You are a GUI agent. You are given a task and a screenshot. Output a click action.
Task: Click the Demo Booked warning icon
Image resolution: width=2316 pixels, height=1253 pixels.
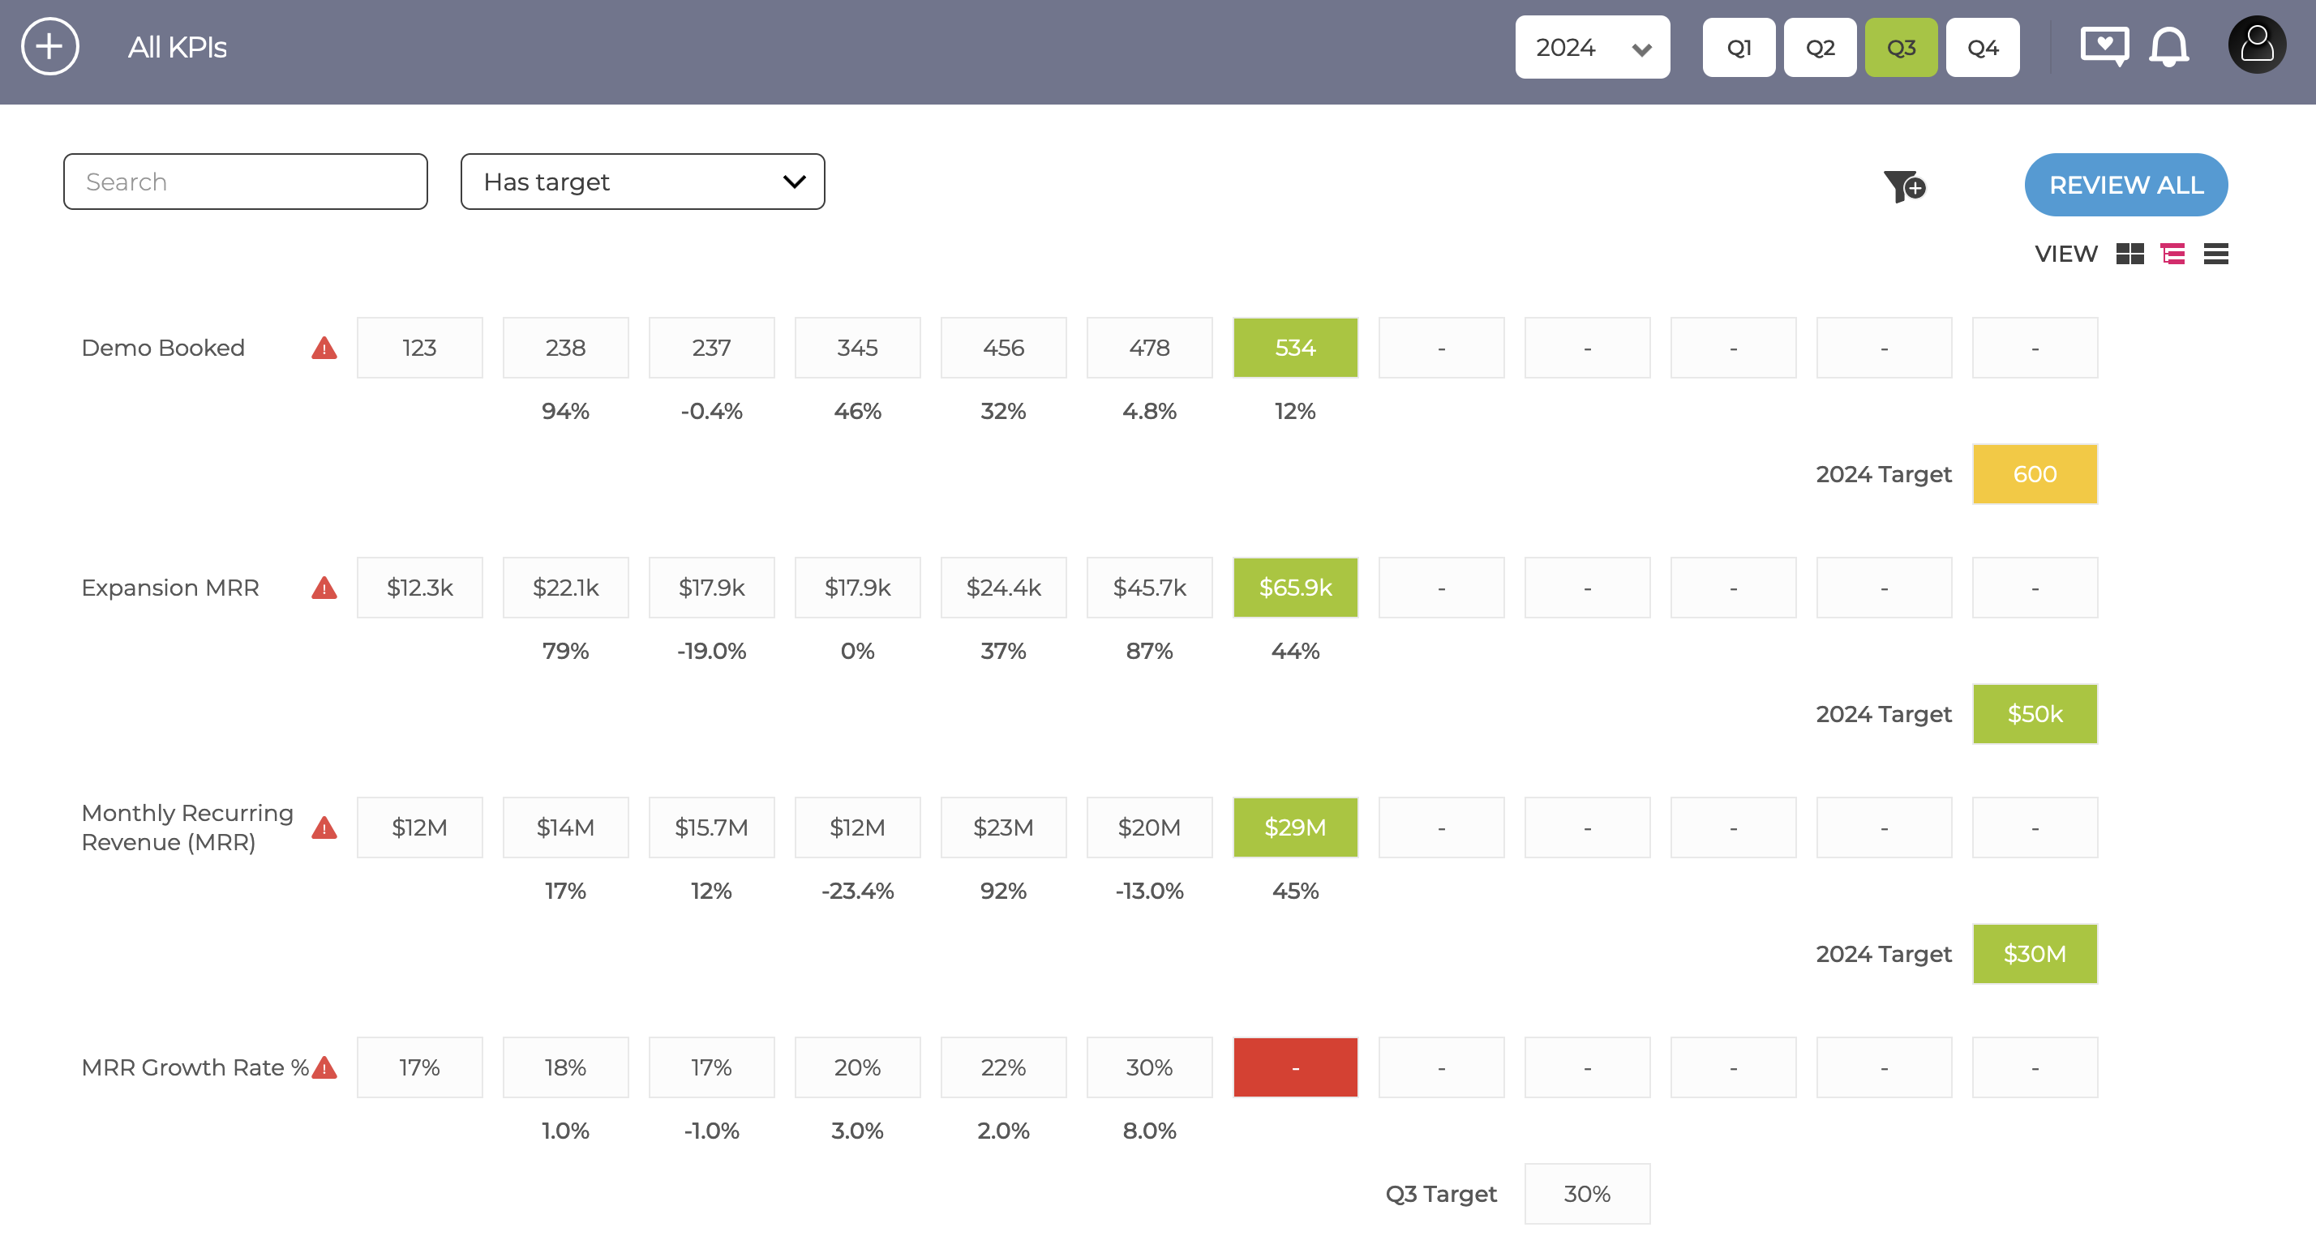coord(324,348)
